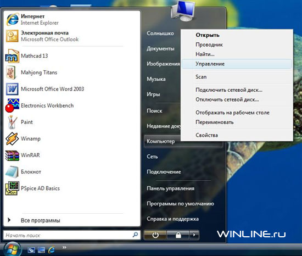The image size is (302, 256).
Task: Lock the computer with padlock button
Action: 178,235
